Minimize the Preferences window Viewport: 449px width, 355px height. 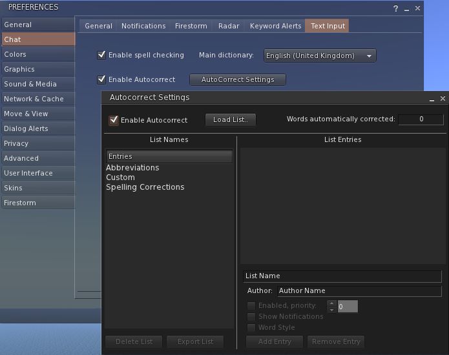406,8
